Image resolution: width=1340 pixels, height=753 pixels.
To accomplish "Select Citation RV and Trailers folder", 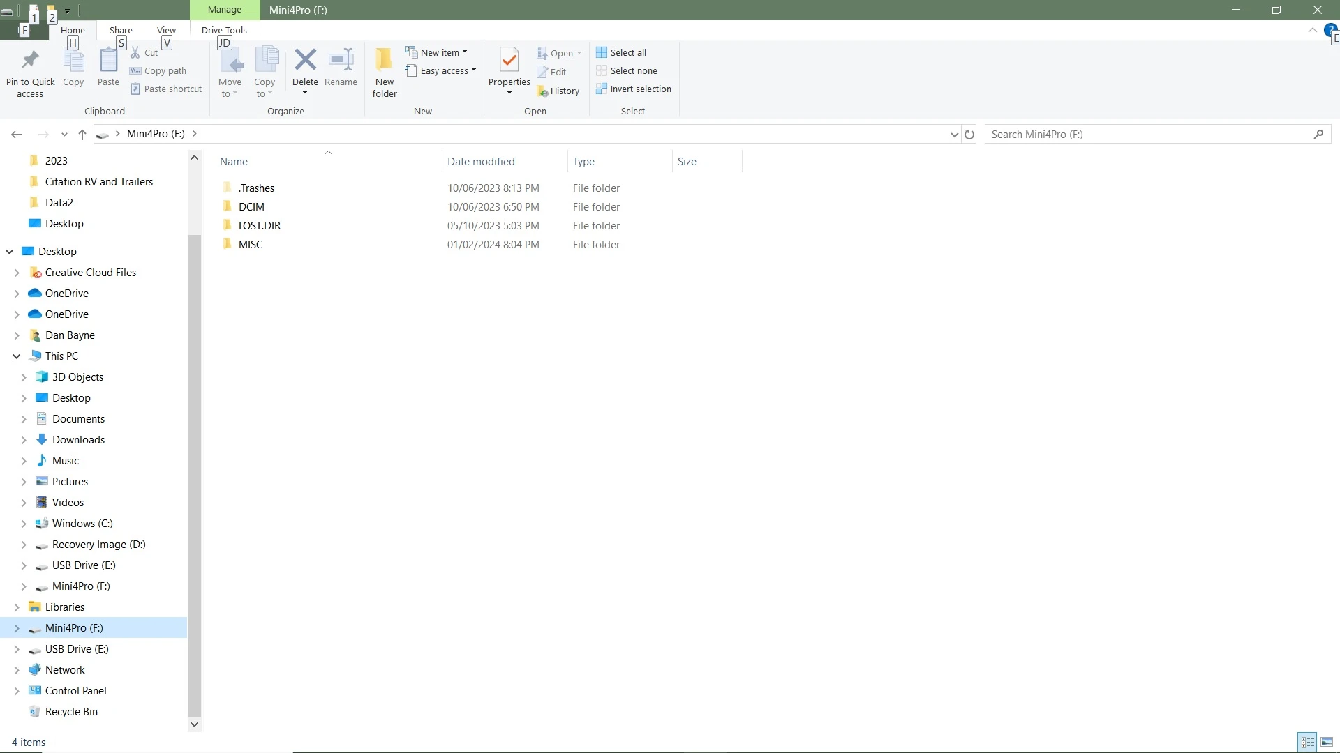I will tap(98, 182).
